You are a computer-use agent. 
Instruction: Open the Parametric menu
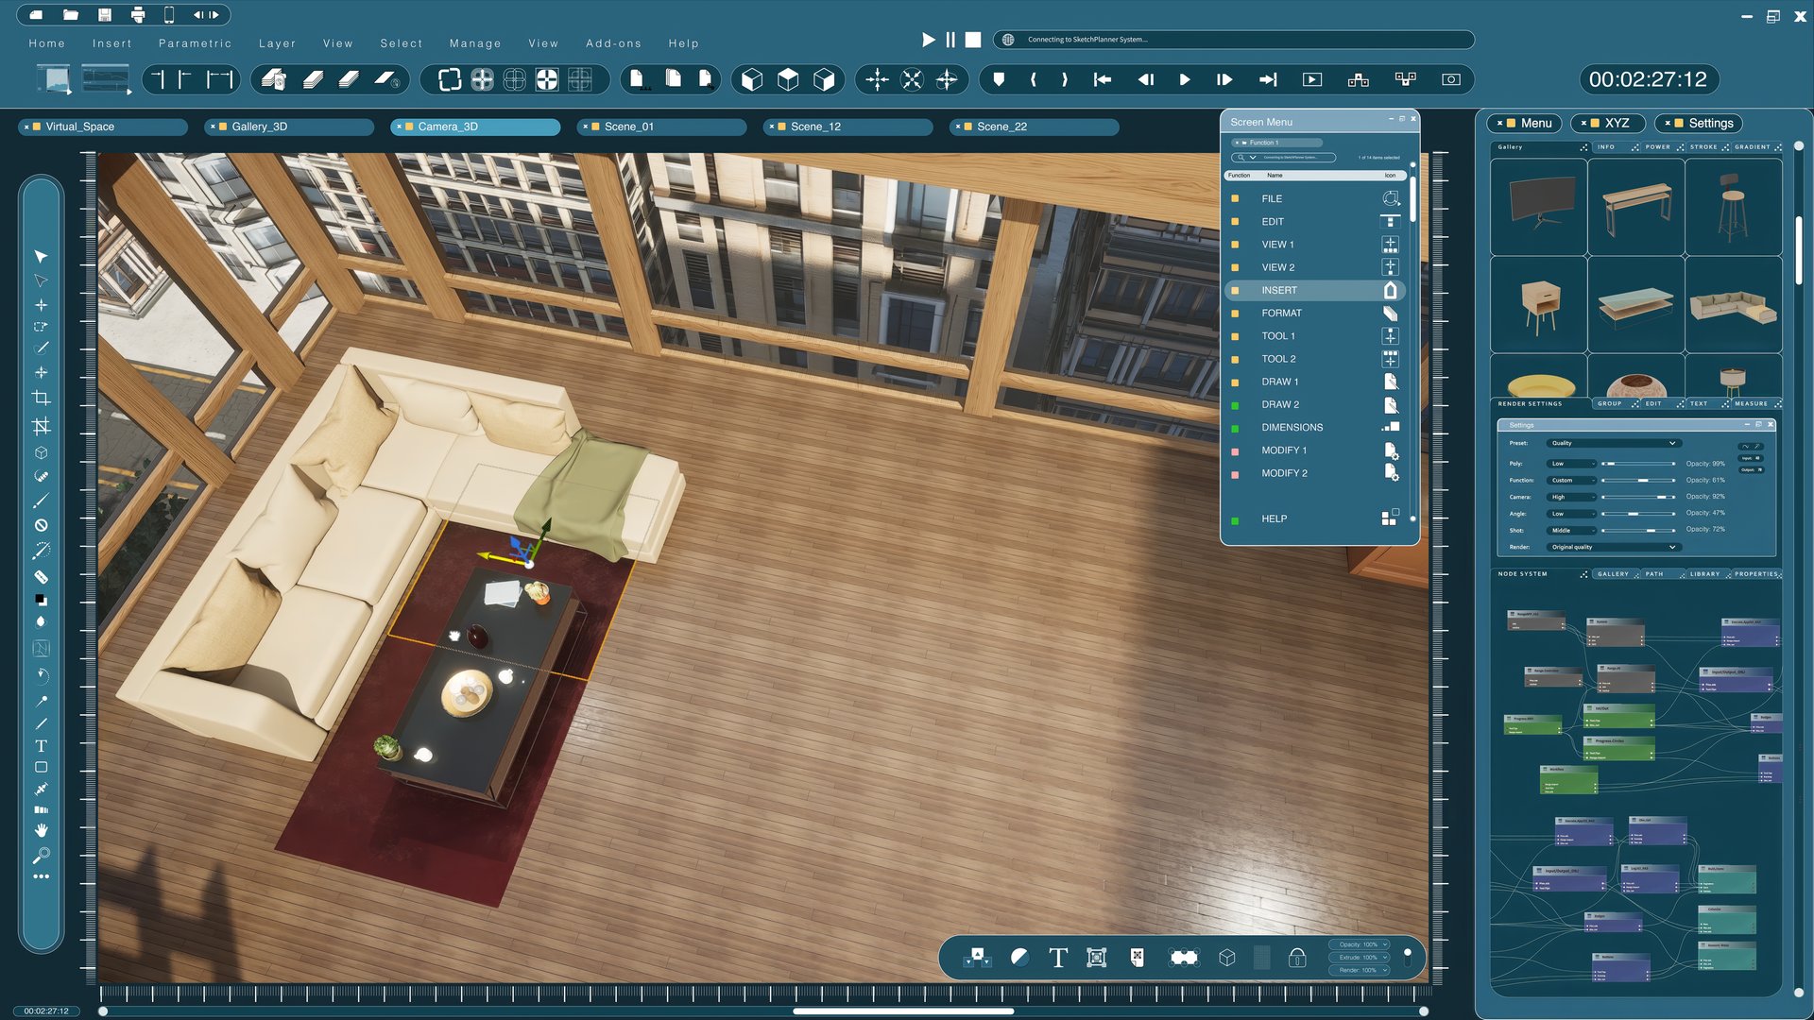pos(195,43)
